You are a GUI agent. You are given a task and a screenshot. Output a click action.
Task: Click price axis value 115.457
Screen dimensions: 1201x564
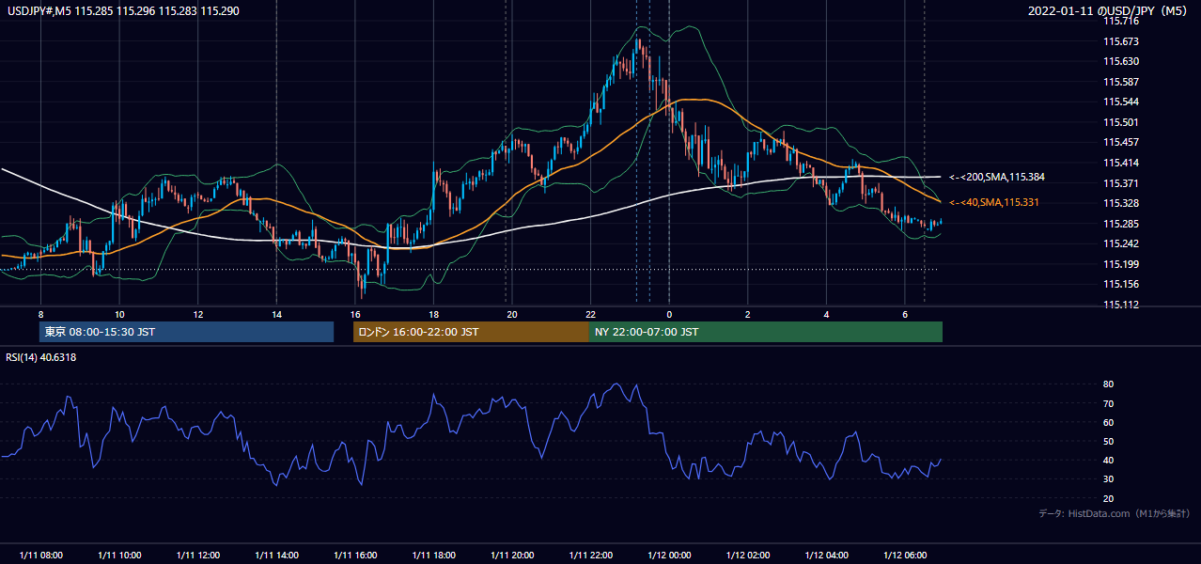point(1120,142)
